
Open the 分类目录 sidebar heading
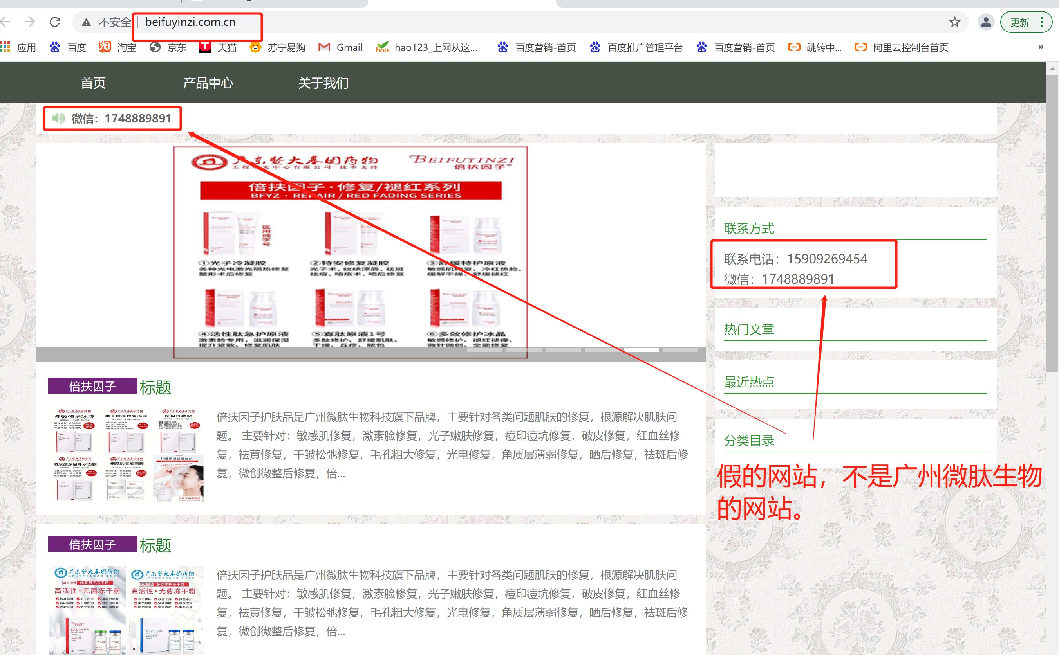749,441
